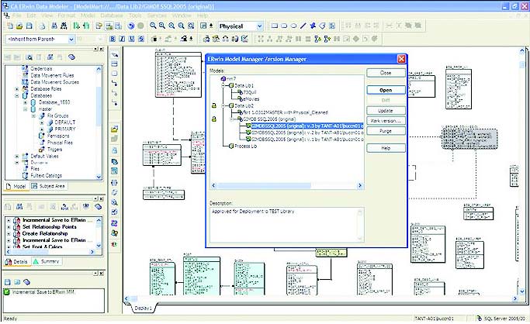Select the pointer tool in vertical toolbox
Viewport: 530px width, 324px height.
point(115,54)
